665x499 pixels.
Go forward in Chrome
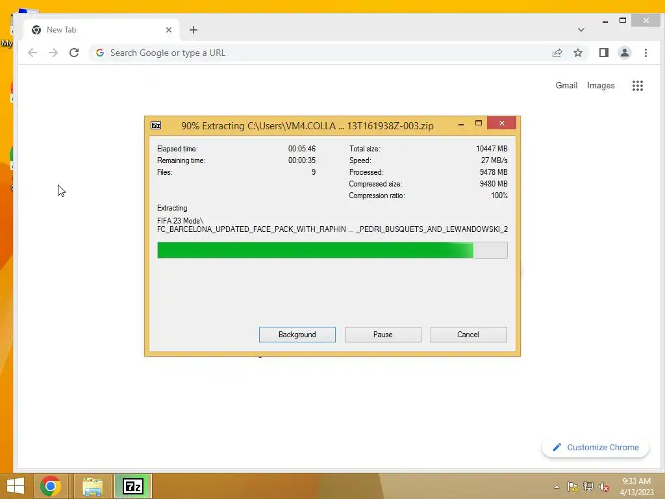pos(53,53)
